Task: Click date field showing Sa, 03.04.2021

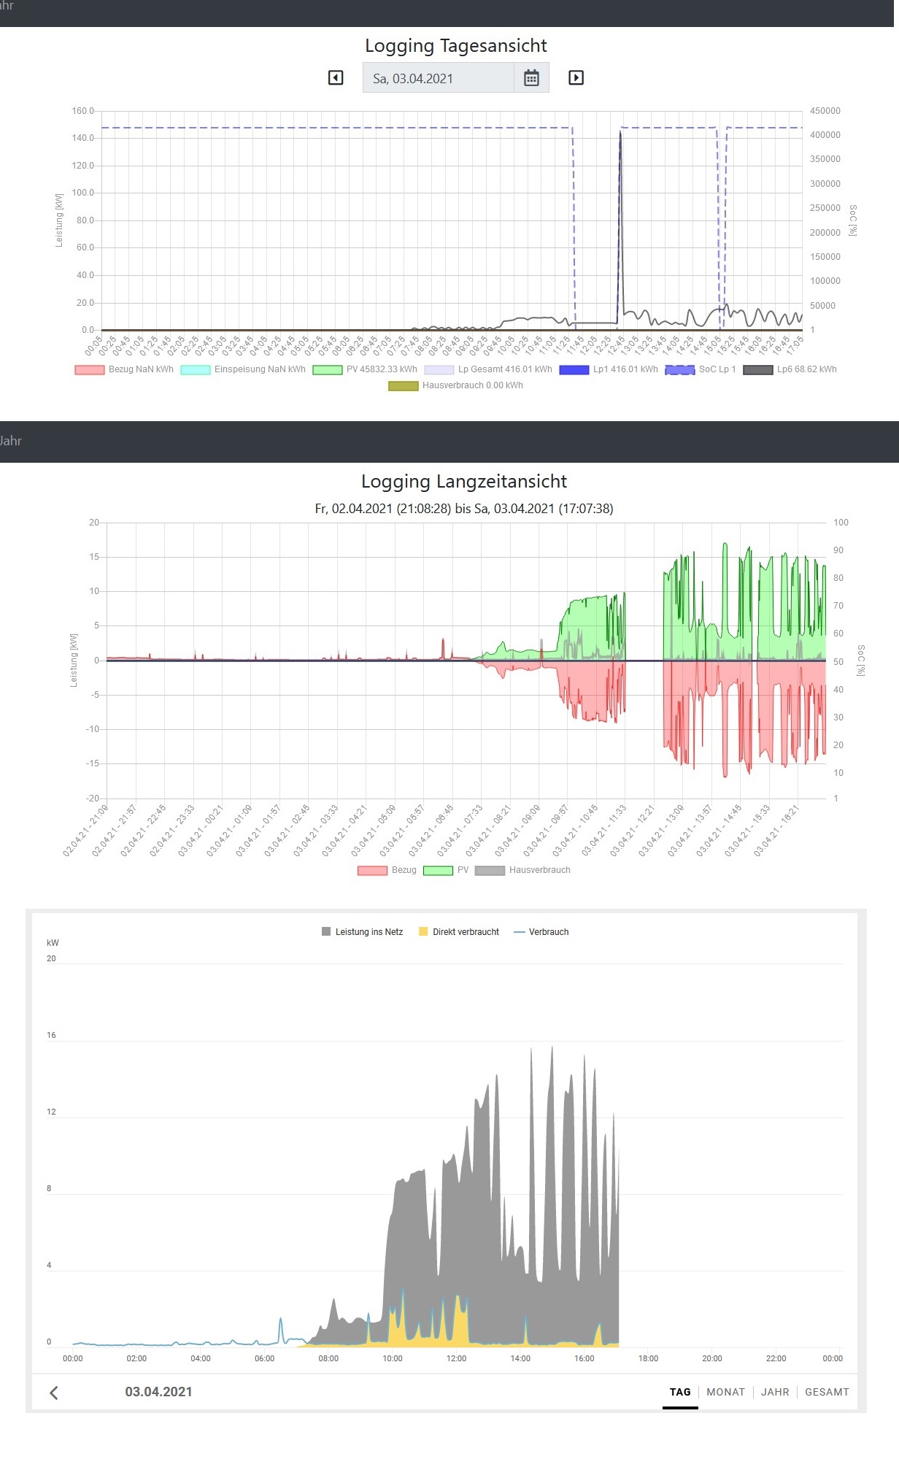Action: pos(439,78)
